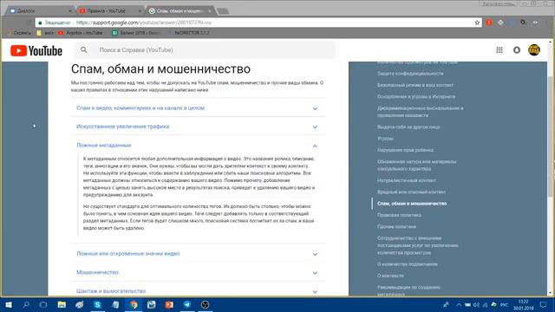The width and height of the screenshot is (555, 312).
Task: Open sidebar link 'О количестве подписчиков'
Action: point(407,264)
